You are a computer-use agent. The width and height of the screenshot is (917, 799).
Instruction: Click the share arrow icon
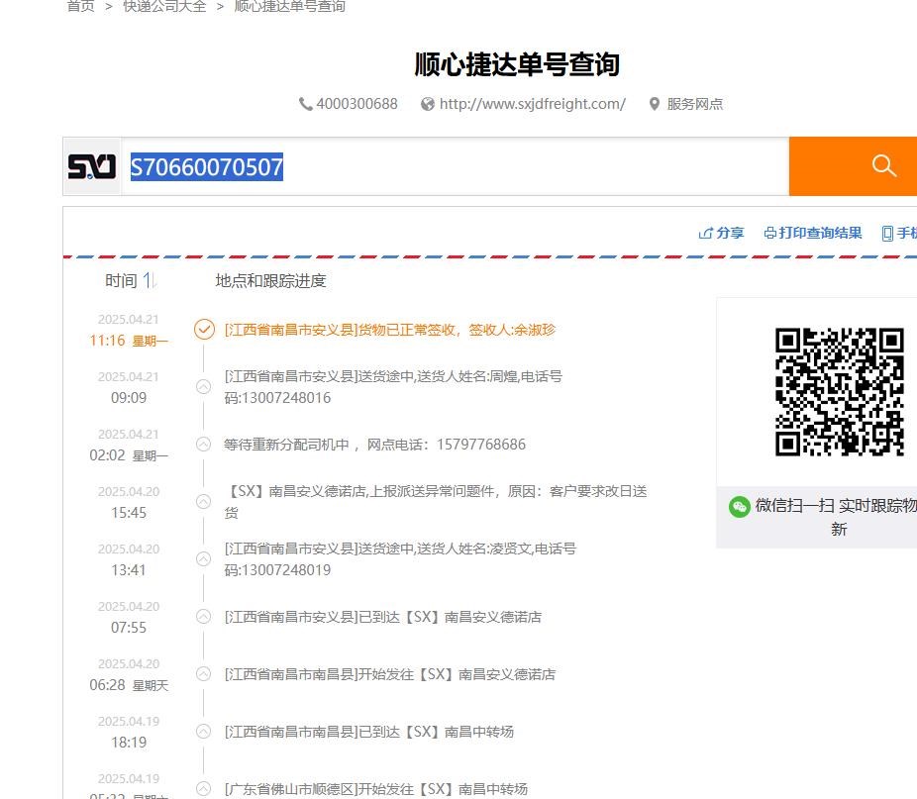[706, 233]
